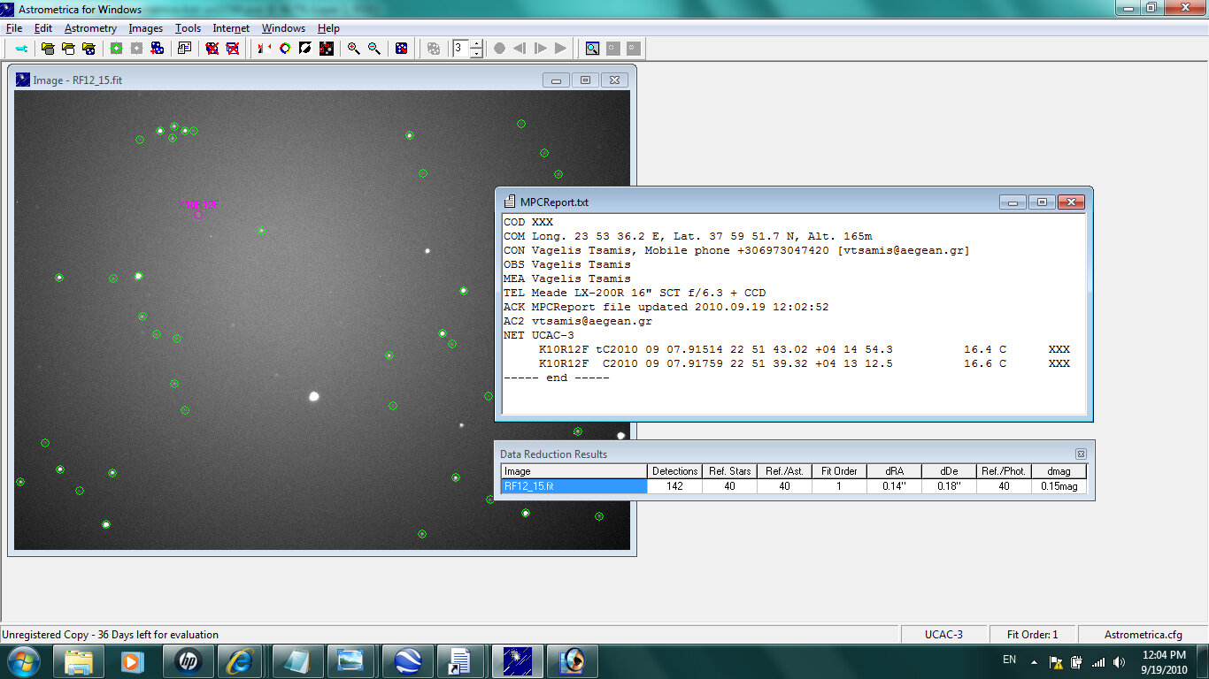
Task: Open the Windows Start menu
Action: [x=22, y=660]
